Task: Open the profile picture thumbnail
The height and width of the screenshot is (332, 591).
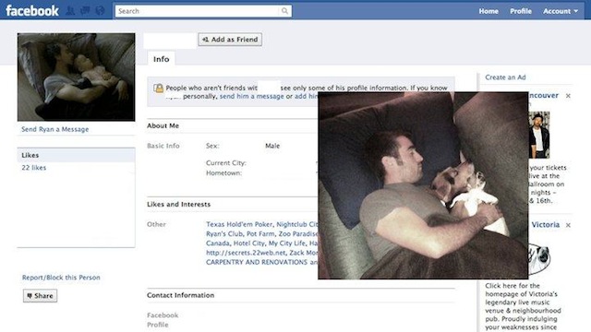Action: pos(76,77)
